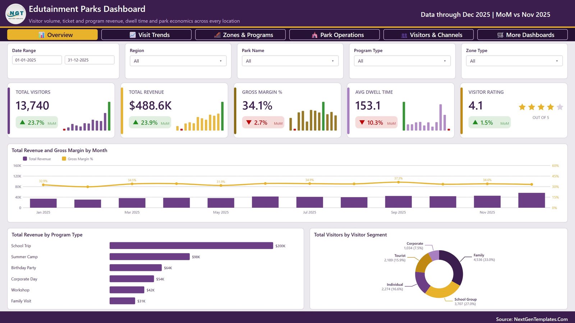Click the Visit Trends line chart icon
Image resolution: width=575 pixels, height=323 pixels.
click(x=133, y=35)
